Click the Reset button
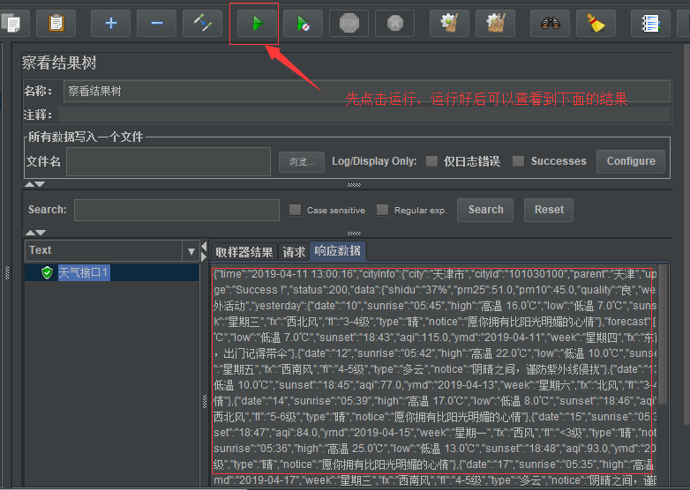 tap(549, 210)
